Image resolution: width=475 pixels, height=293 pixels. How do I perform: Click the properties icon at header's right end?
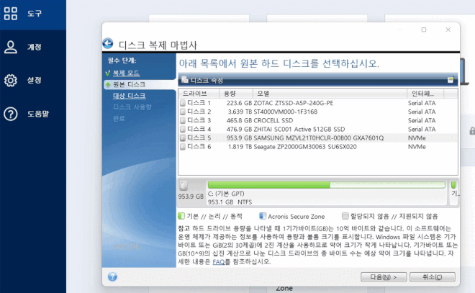point(451,80)
